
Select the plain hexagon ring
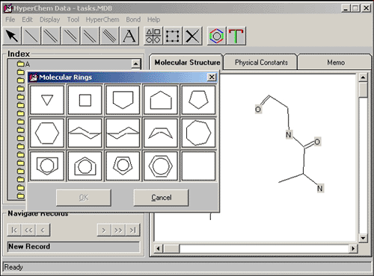click(47, 133)
